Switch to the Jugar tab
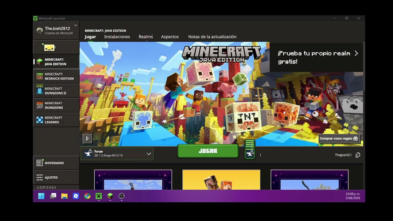The height and width of the screenshot is (221, 393). tap(90, 37)
